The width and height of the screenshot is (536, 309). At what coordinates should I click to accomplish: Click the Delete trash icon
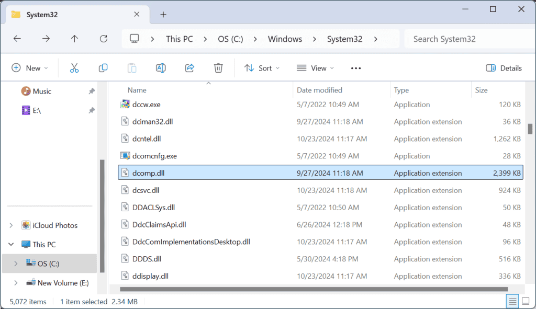click(218, 68)
